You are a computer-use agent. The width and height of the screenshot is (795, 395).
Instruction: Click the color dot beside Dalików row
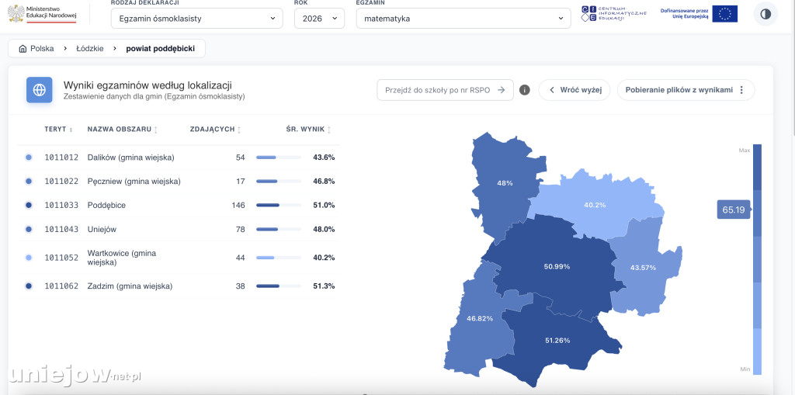click(29, 158)
